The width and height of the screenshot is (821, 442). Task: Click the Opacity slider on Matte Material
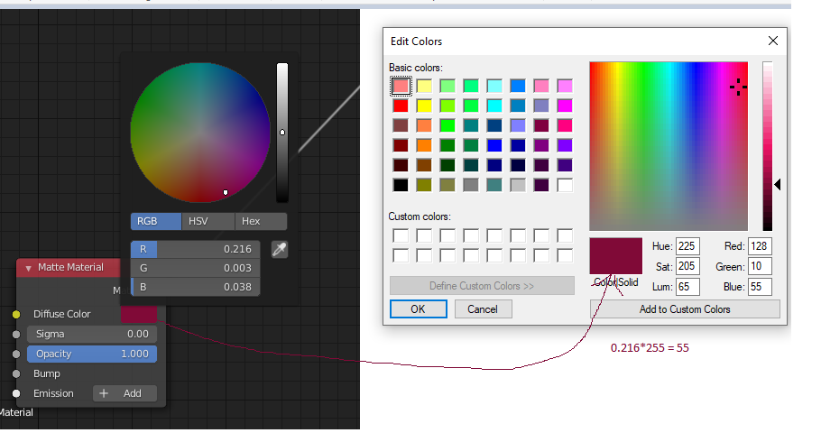(x=91, y=354)
